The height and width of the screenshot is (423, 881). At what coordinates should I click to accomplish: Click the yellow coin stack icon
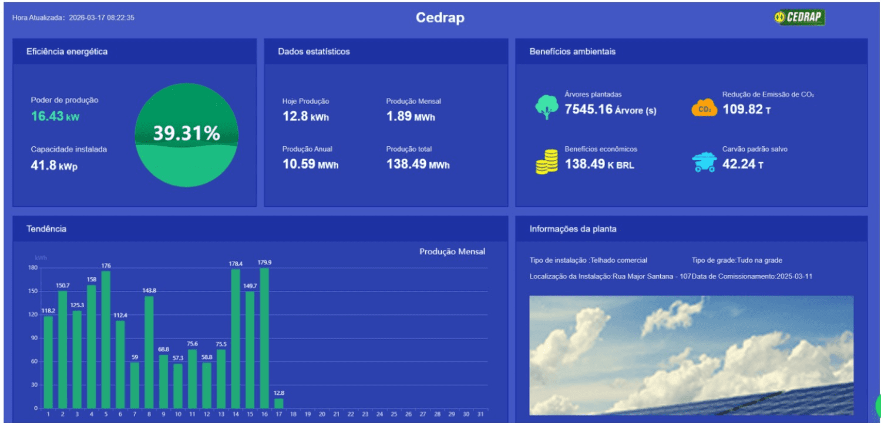click(x=546, y=162)
